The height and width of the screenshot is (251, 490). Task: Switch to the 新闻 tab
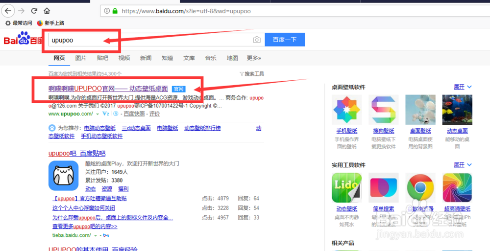click(146, 58)
